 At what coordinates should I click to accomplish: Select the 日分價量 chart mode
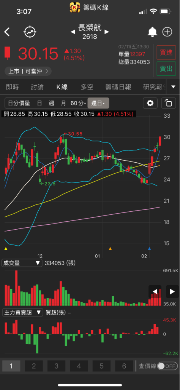click(19, 103)
